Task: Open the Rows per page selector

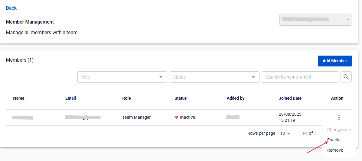Action: [285, 133]
